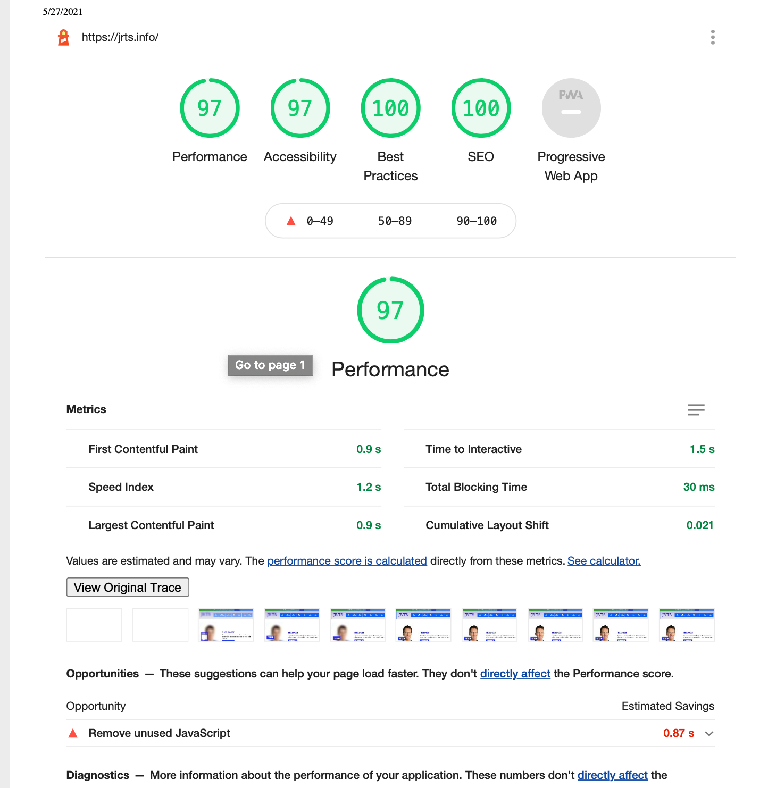Select the fifth filmstrip thumbnail

click(358, 625)
